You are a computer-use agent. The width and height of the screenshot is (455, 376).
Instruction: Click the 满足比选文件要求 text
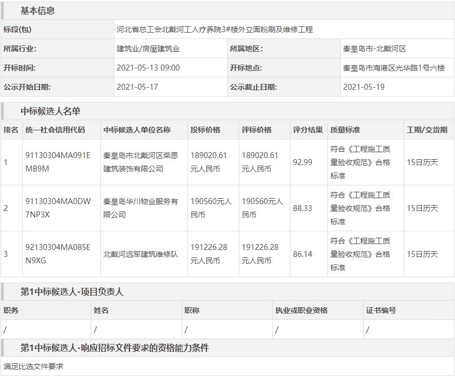tap(33, 366)
